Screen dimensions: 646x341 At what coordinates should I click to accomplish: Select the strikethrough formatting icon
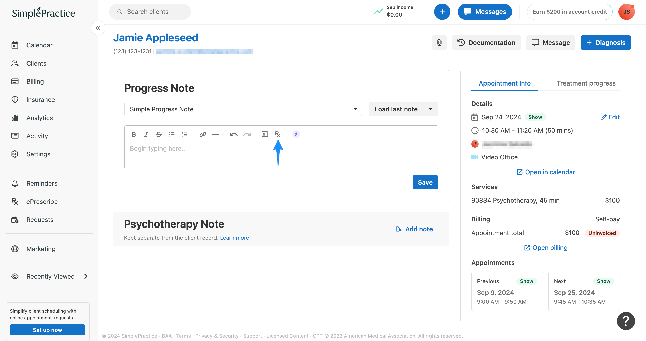(x=159, y=134)
